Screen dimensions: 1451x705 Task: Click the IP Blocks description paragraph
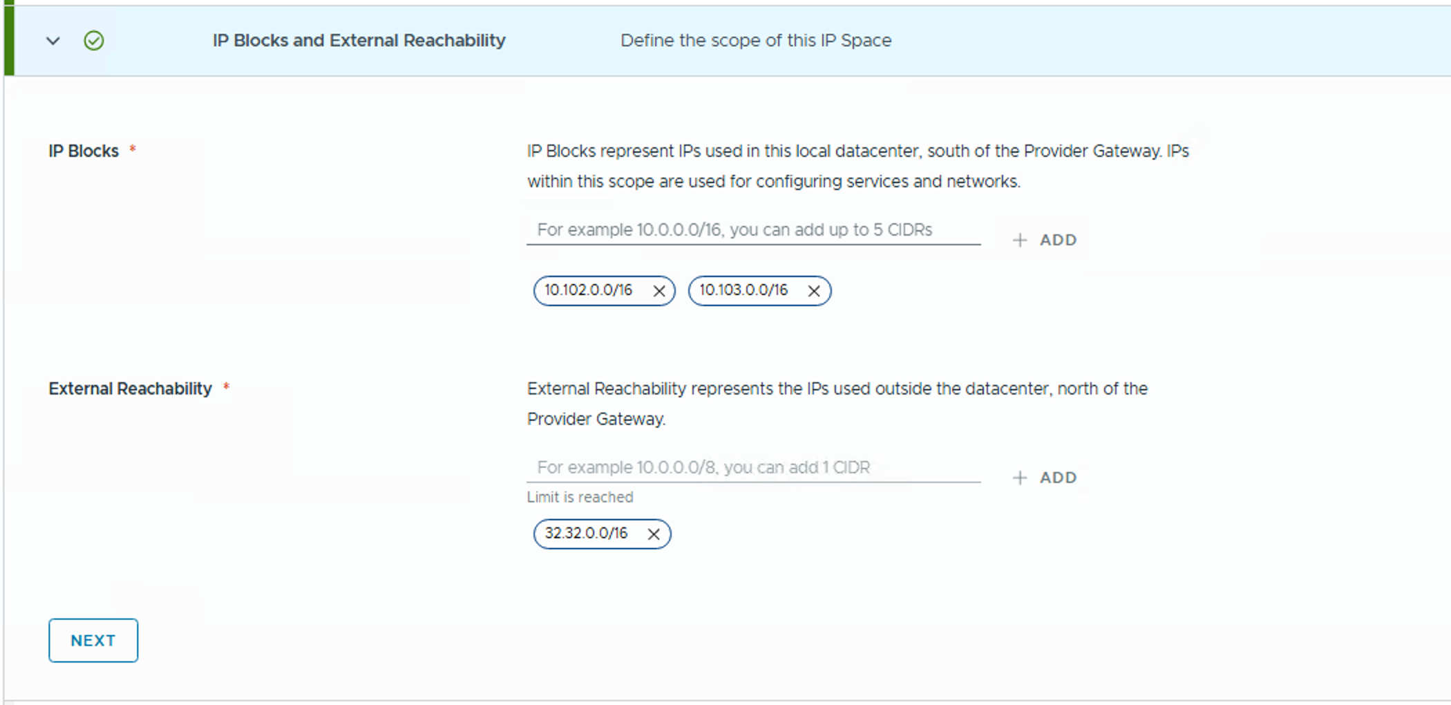point(857,167)
